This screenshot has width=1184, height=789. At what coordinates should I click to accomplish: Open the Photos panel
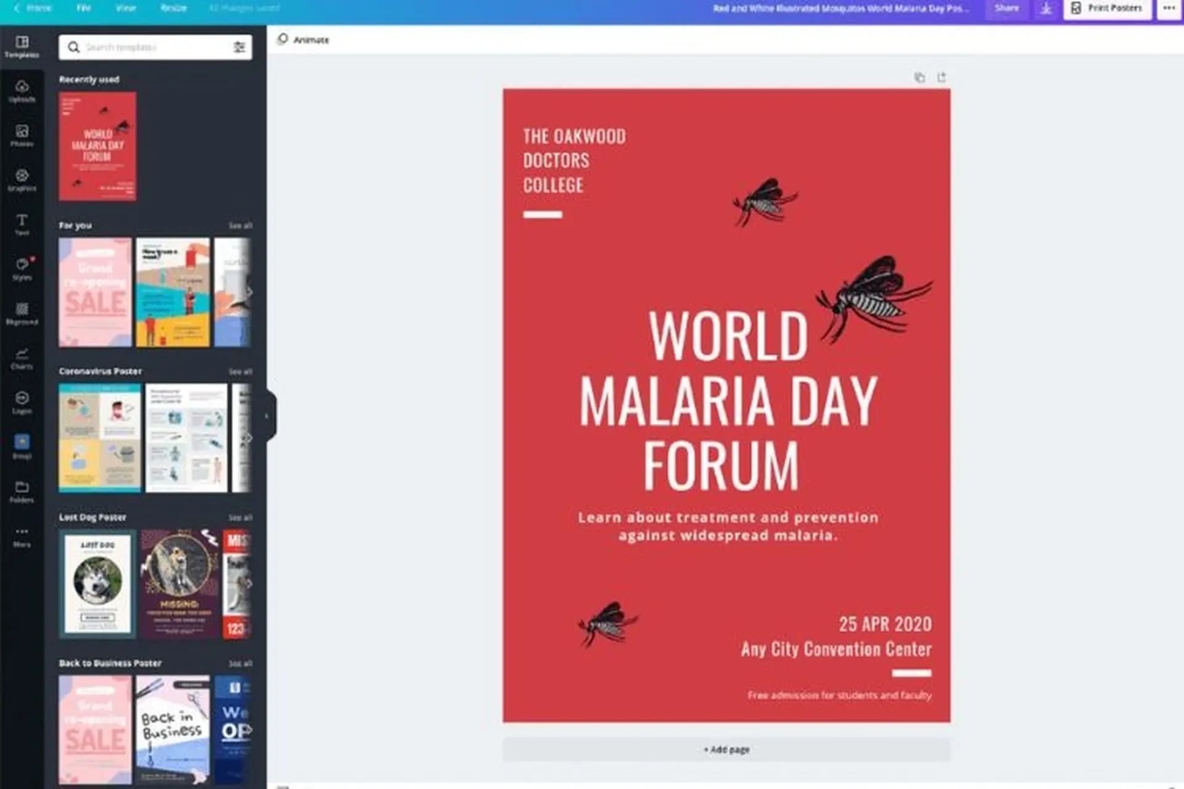coord(22,135)
